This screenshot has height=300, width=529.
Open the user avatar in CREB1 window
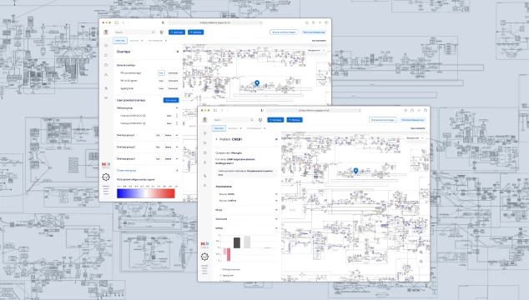(x=204, y=120)
